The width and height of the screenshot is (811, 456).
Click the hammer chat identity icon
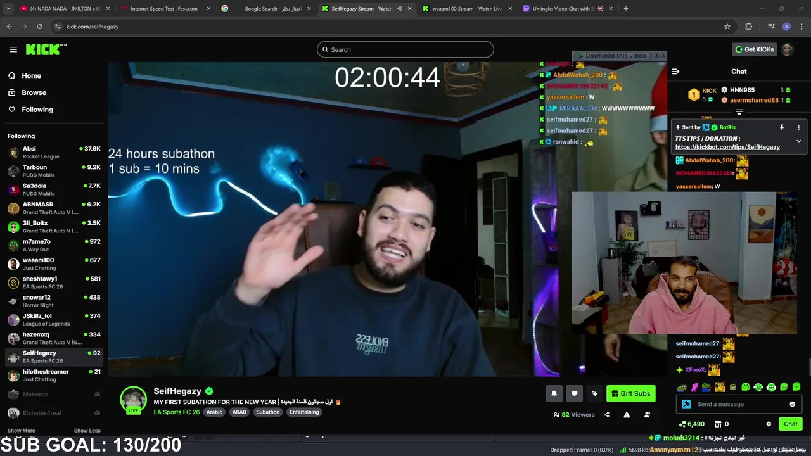[x=686, y=404]
